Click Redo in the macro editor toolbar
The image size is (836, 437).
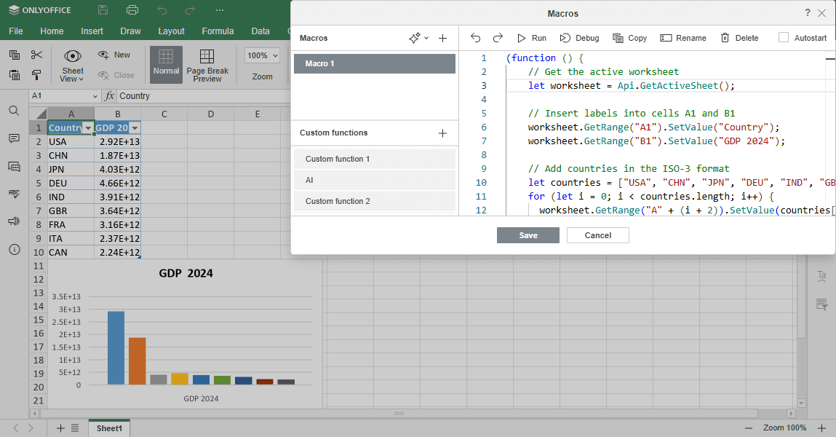point(498,38)
